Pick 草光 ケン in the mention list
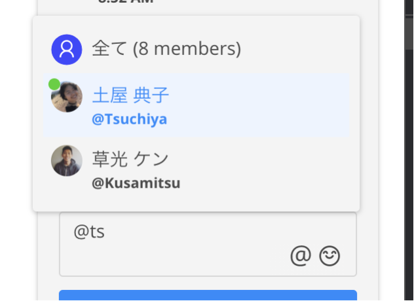 pos(130,159)
